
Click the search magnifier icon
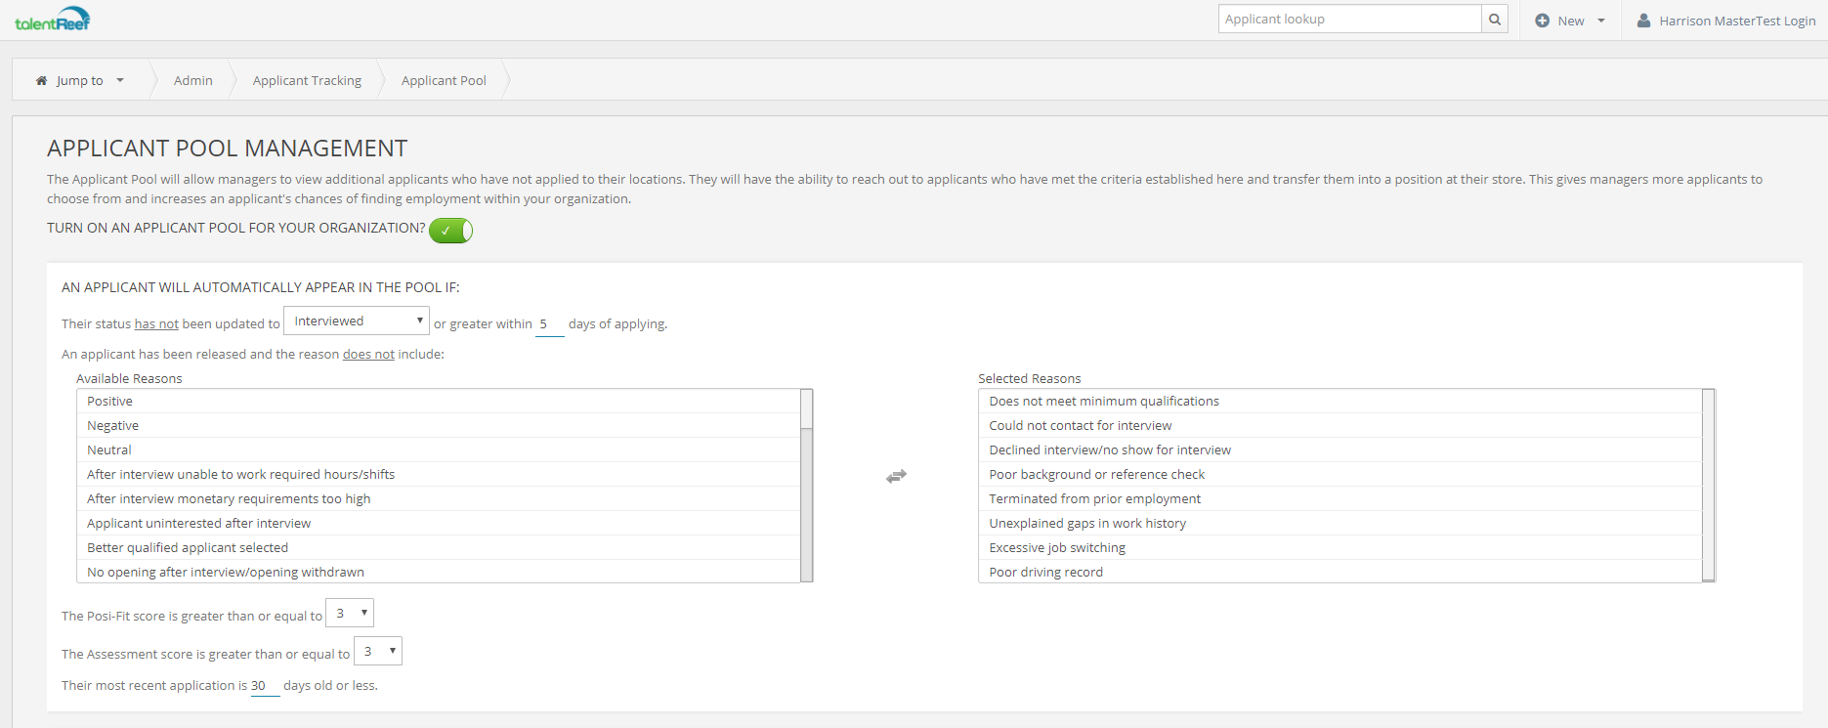tap(1495, 20)
